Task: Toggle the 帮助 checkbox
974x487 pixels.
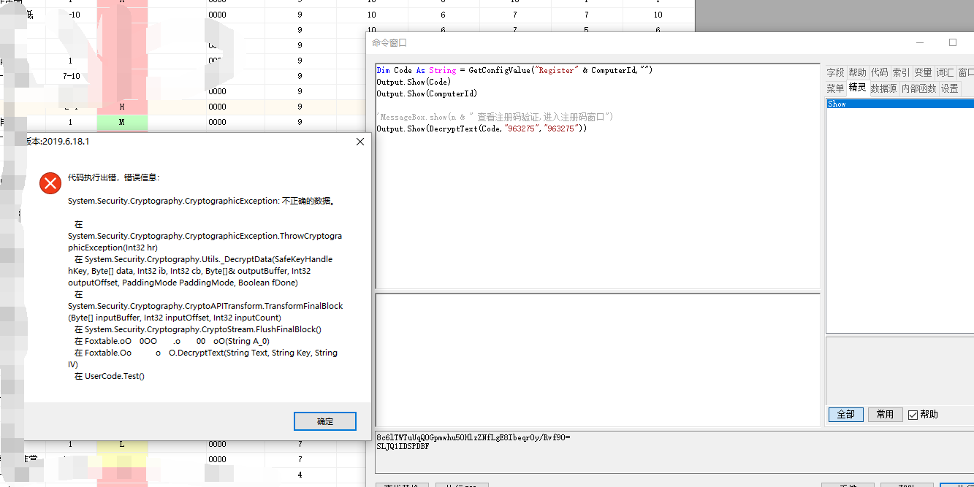Action: [913, 415]
